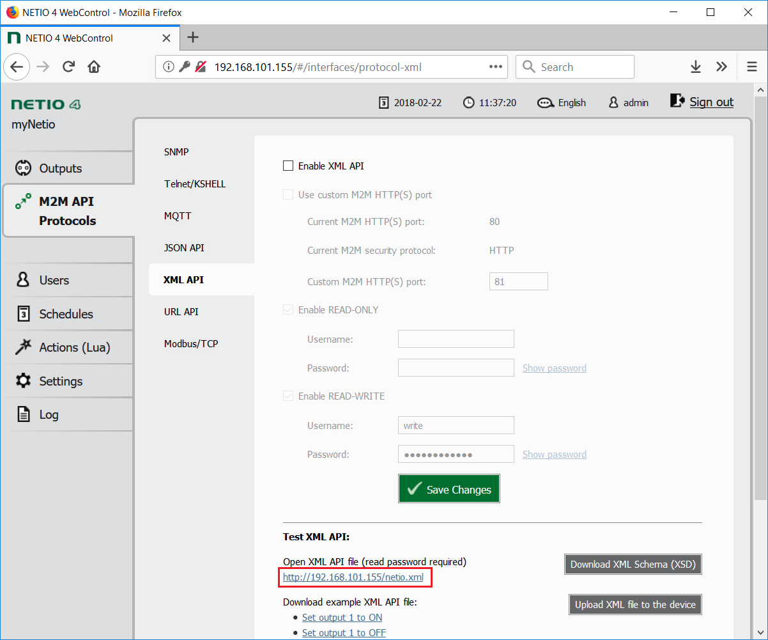Open page actions three-dot menu
Image resolution: width=768 pixels, height=640 pixels.
[x=496, y=66]
